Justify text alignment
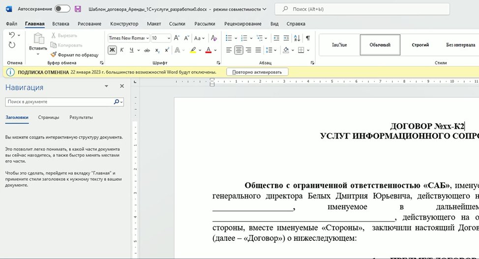 258,50
